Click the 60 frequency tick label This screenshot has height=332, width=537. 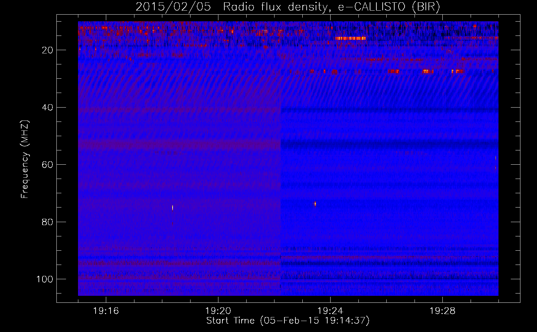[x=47, y=165]
